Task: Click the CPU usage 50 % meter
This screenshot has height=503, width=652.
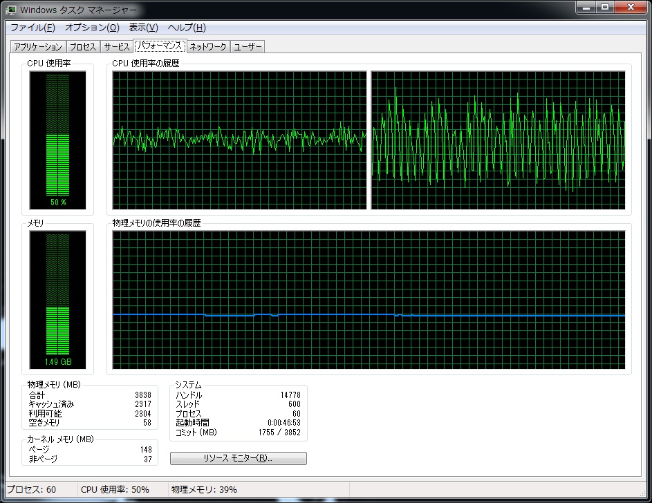Action: [57, 140]
